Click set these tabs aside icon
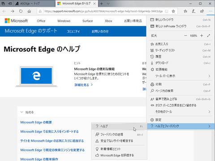The height and width of the screenshot is (161, 215). click(10, 4)
